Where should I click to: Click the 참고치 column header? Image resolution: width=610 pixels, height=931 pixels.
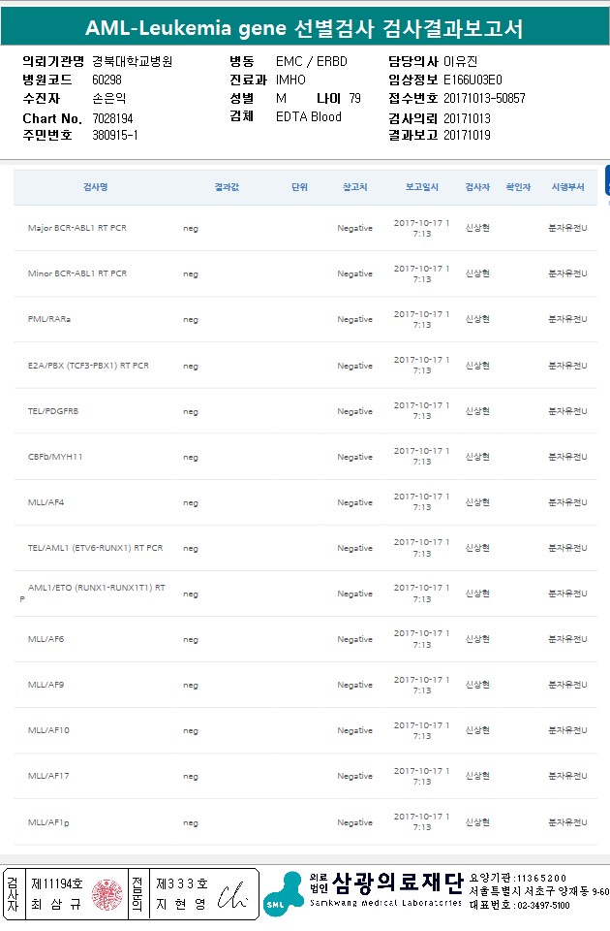pos(354,186)
